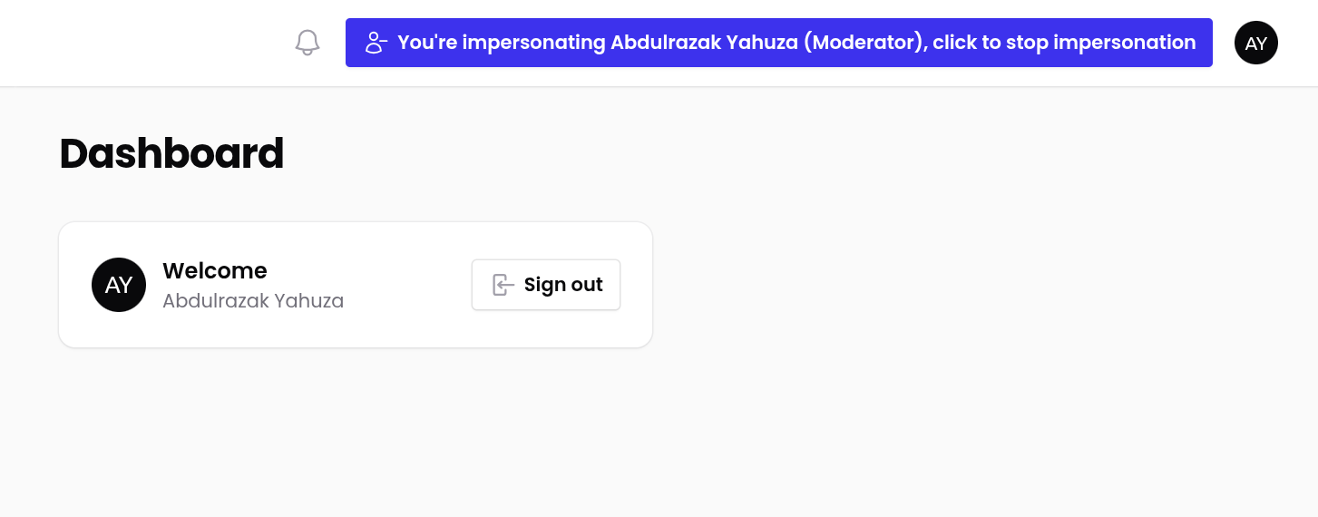
Task: Click the user-minus icon in impersonation banner
Action: pyautogui.click(x=376, y=43)
